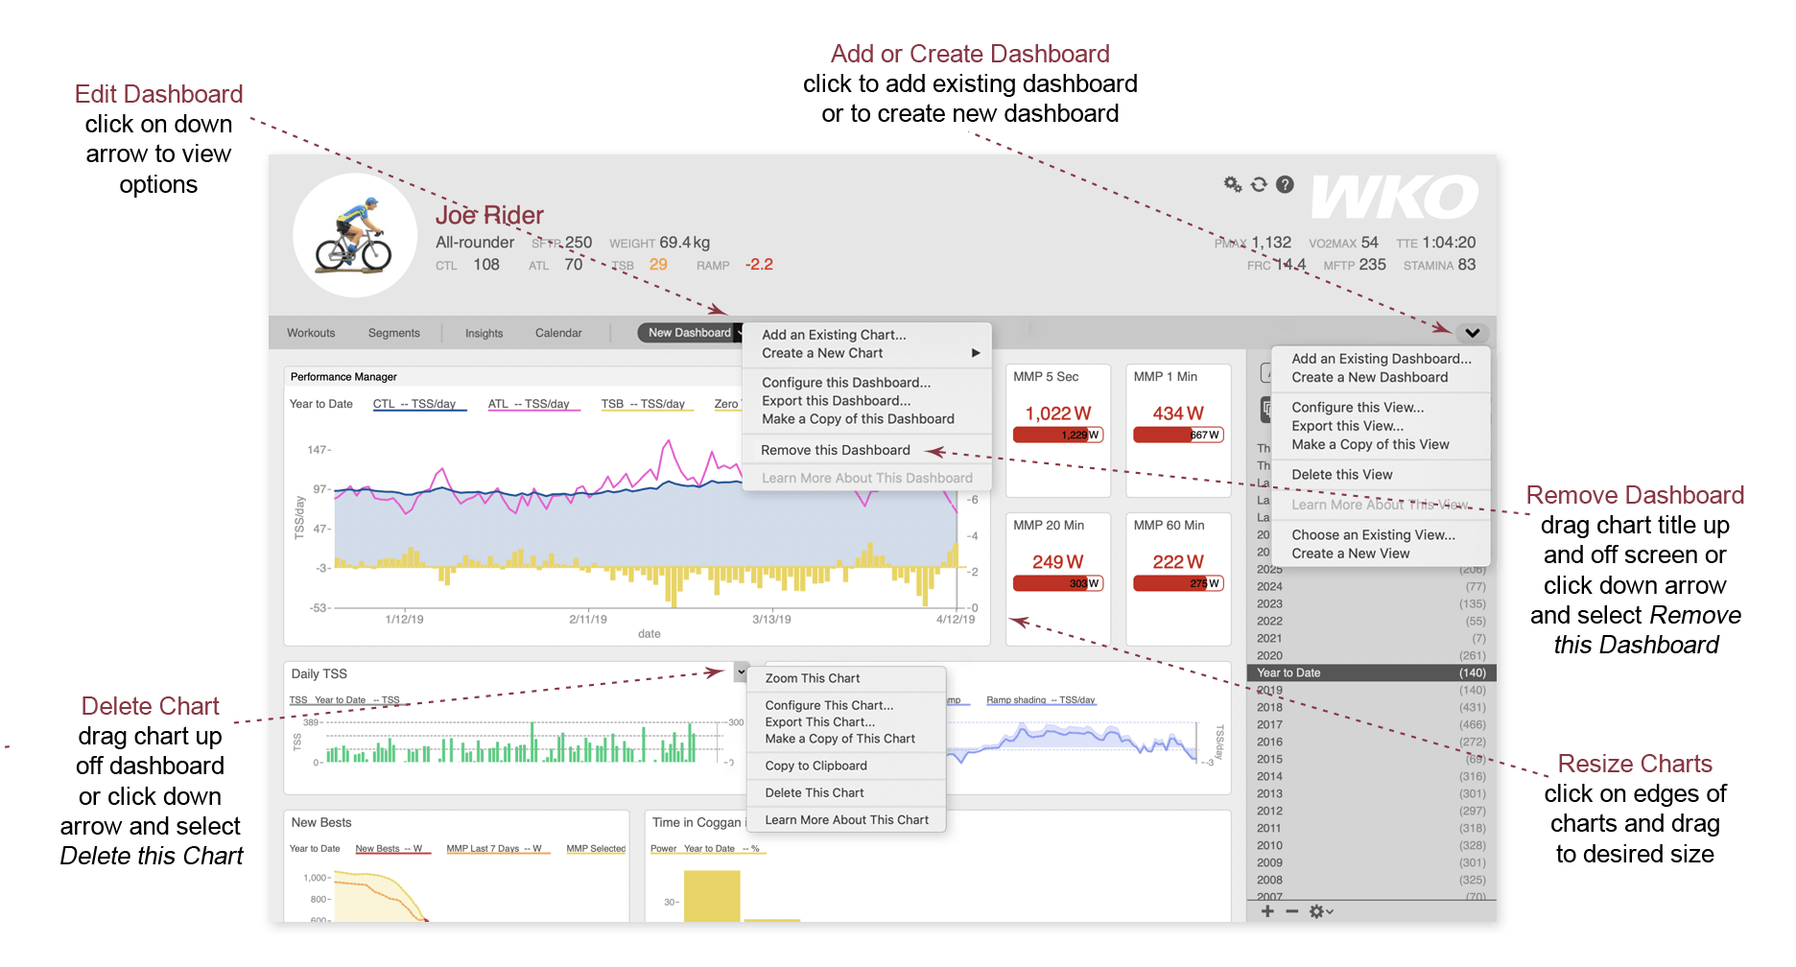Click the MMP 1 Min red progress bar

pos(1178,435)
